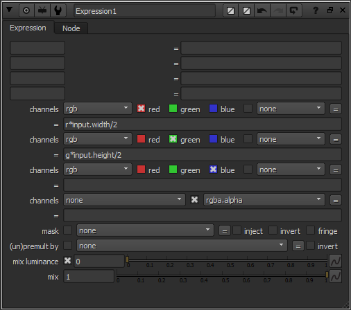Click the = button in mask row

point(225,230)
